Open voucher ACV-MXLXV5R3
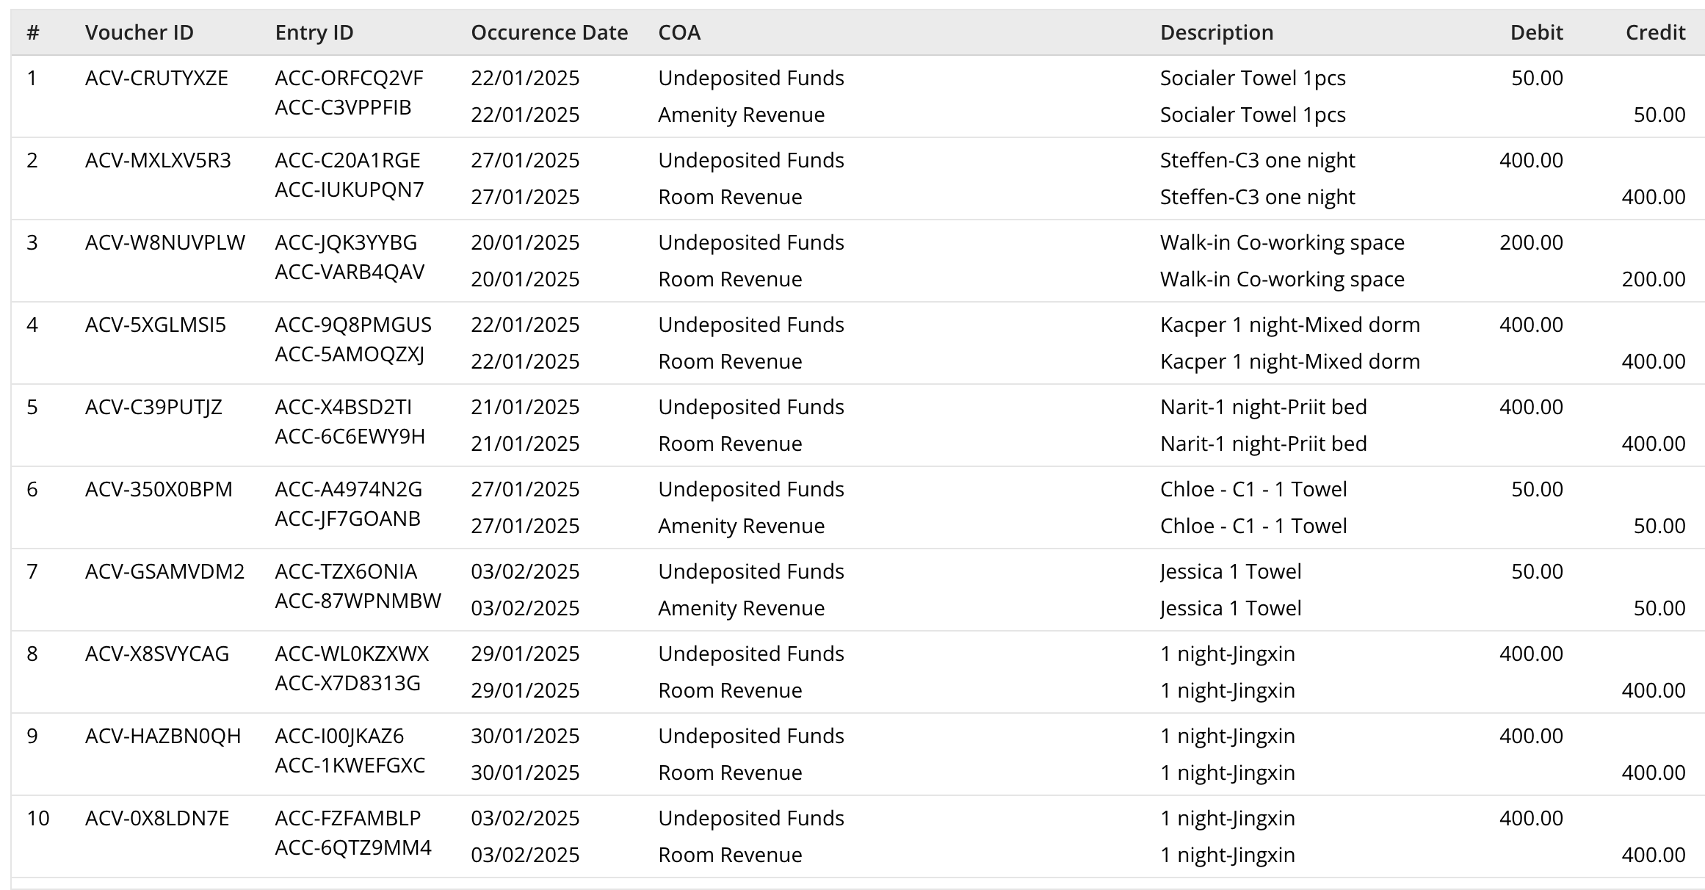The width and height of the screenshot is (1705, 890). coord(158,160)
